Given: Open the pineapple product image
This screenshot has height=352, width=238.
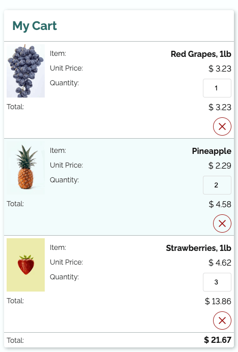Looking at the screenshot, I should click(x=25, y=168).
